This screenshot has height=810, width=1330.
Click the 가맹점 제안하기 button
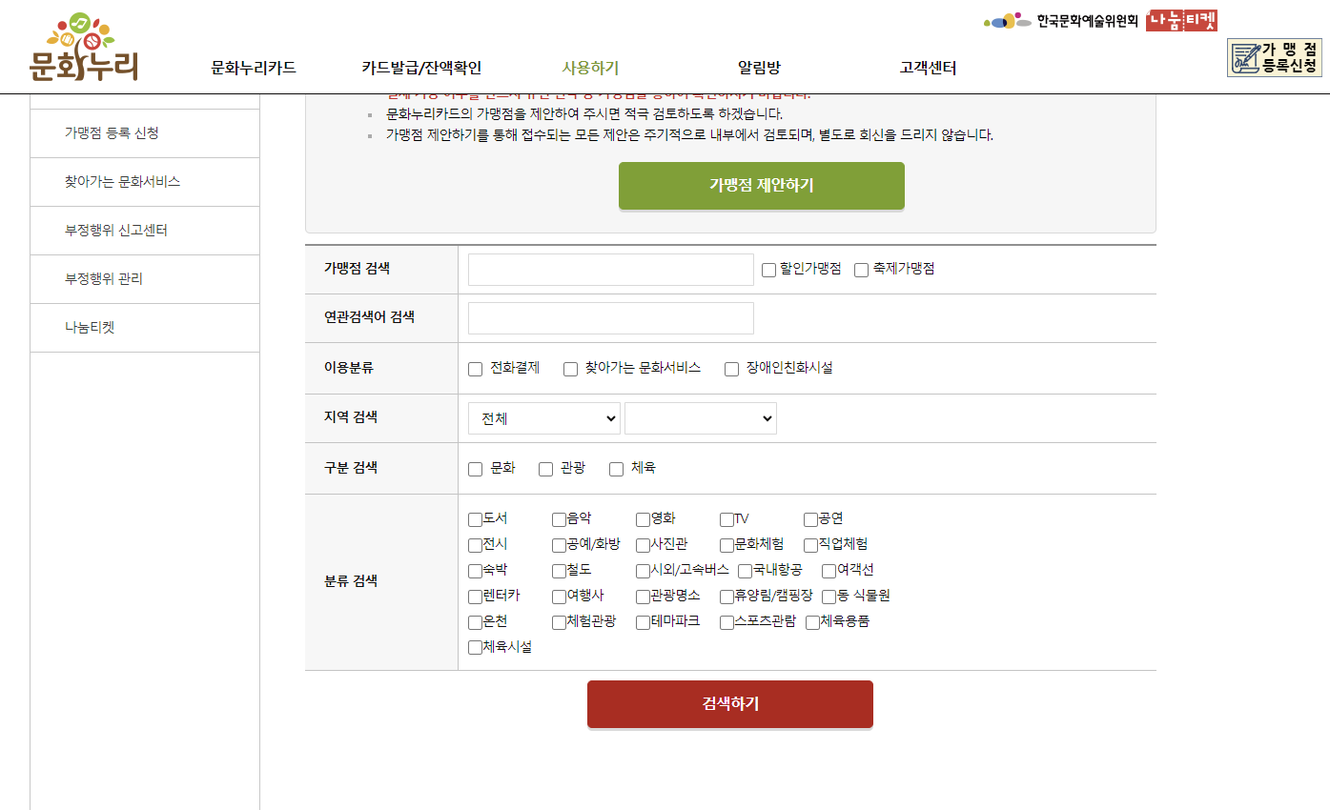pyautogui.click(x=762, y=186)
